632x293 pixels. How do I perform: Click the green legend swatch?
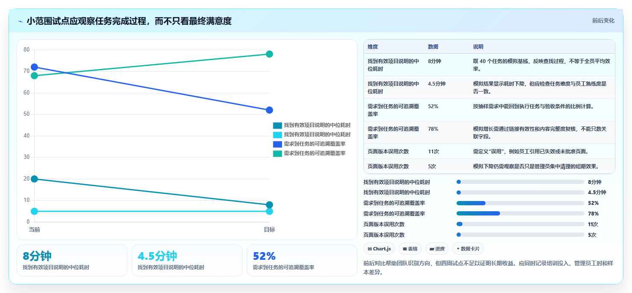(x=278, y=153)
